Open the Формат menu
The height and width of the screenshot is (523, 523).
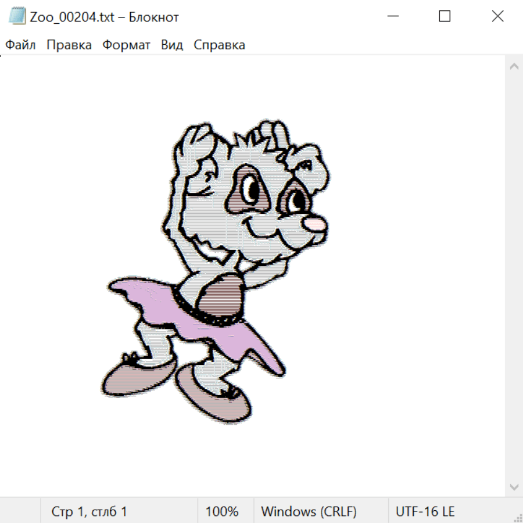[126, 45]
